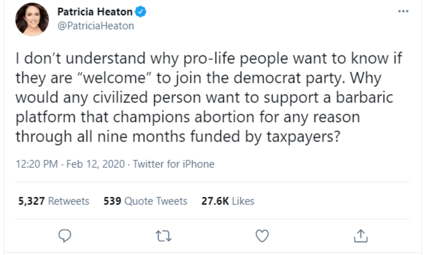Open the share tweet icon
Screen dimensions: 433x255
pos(361,237)
